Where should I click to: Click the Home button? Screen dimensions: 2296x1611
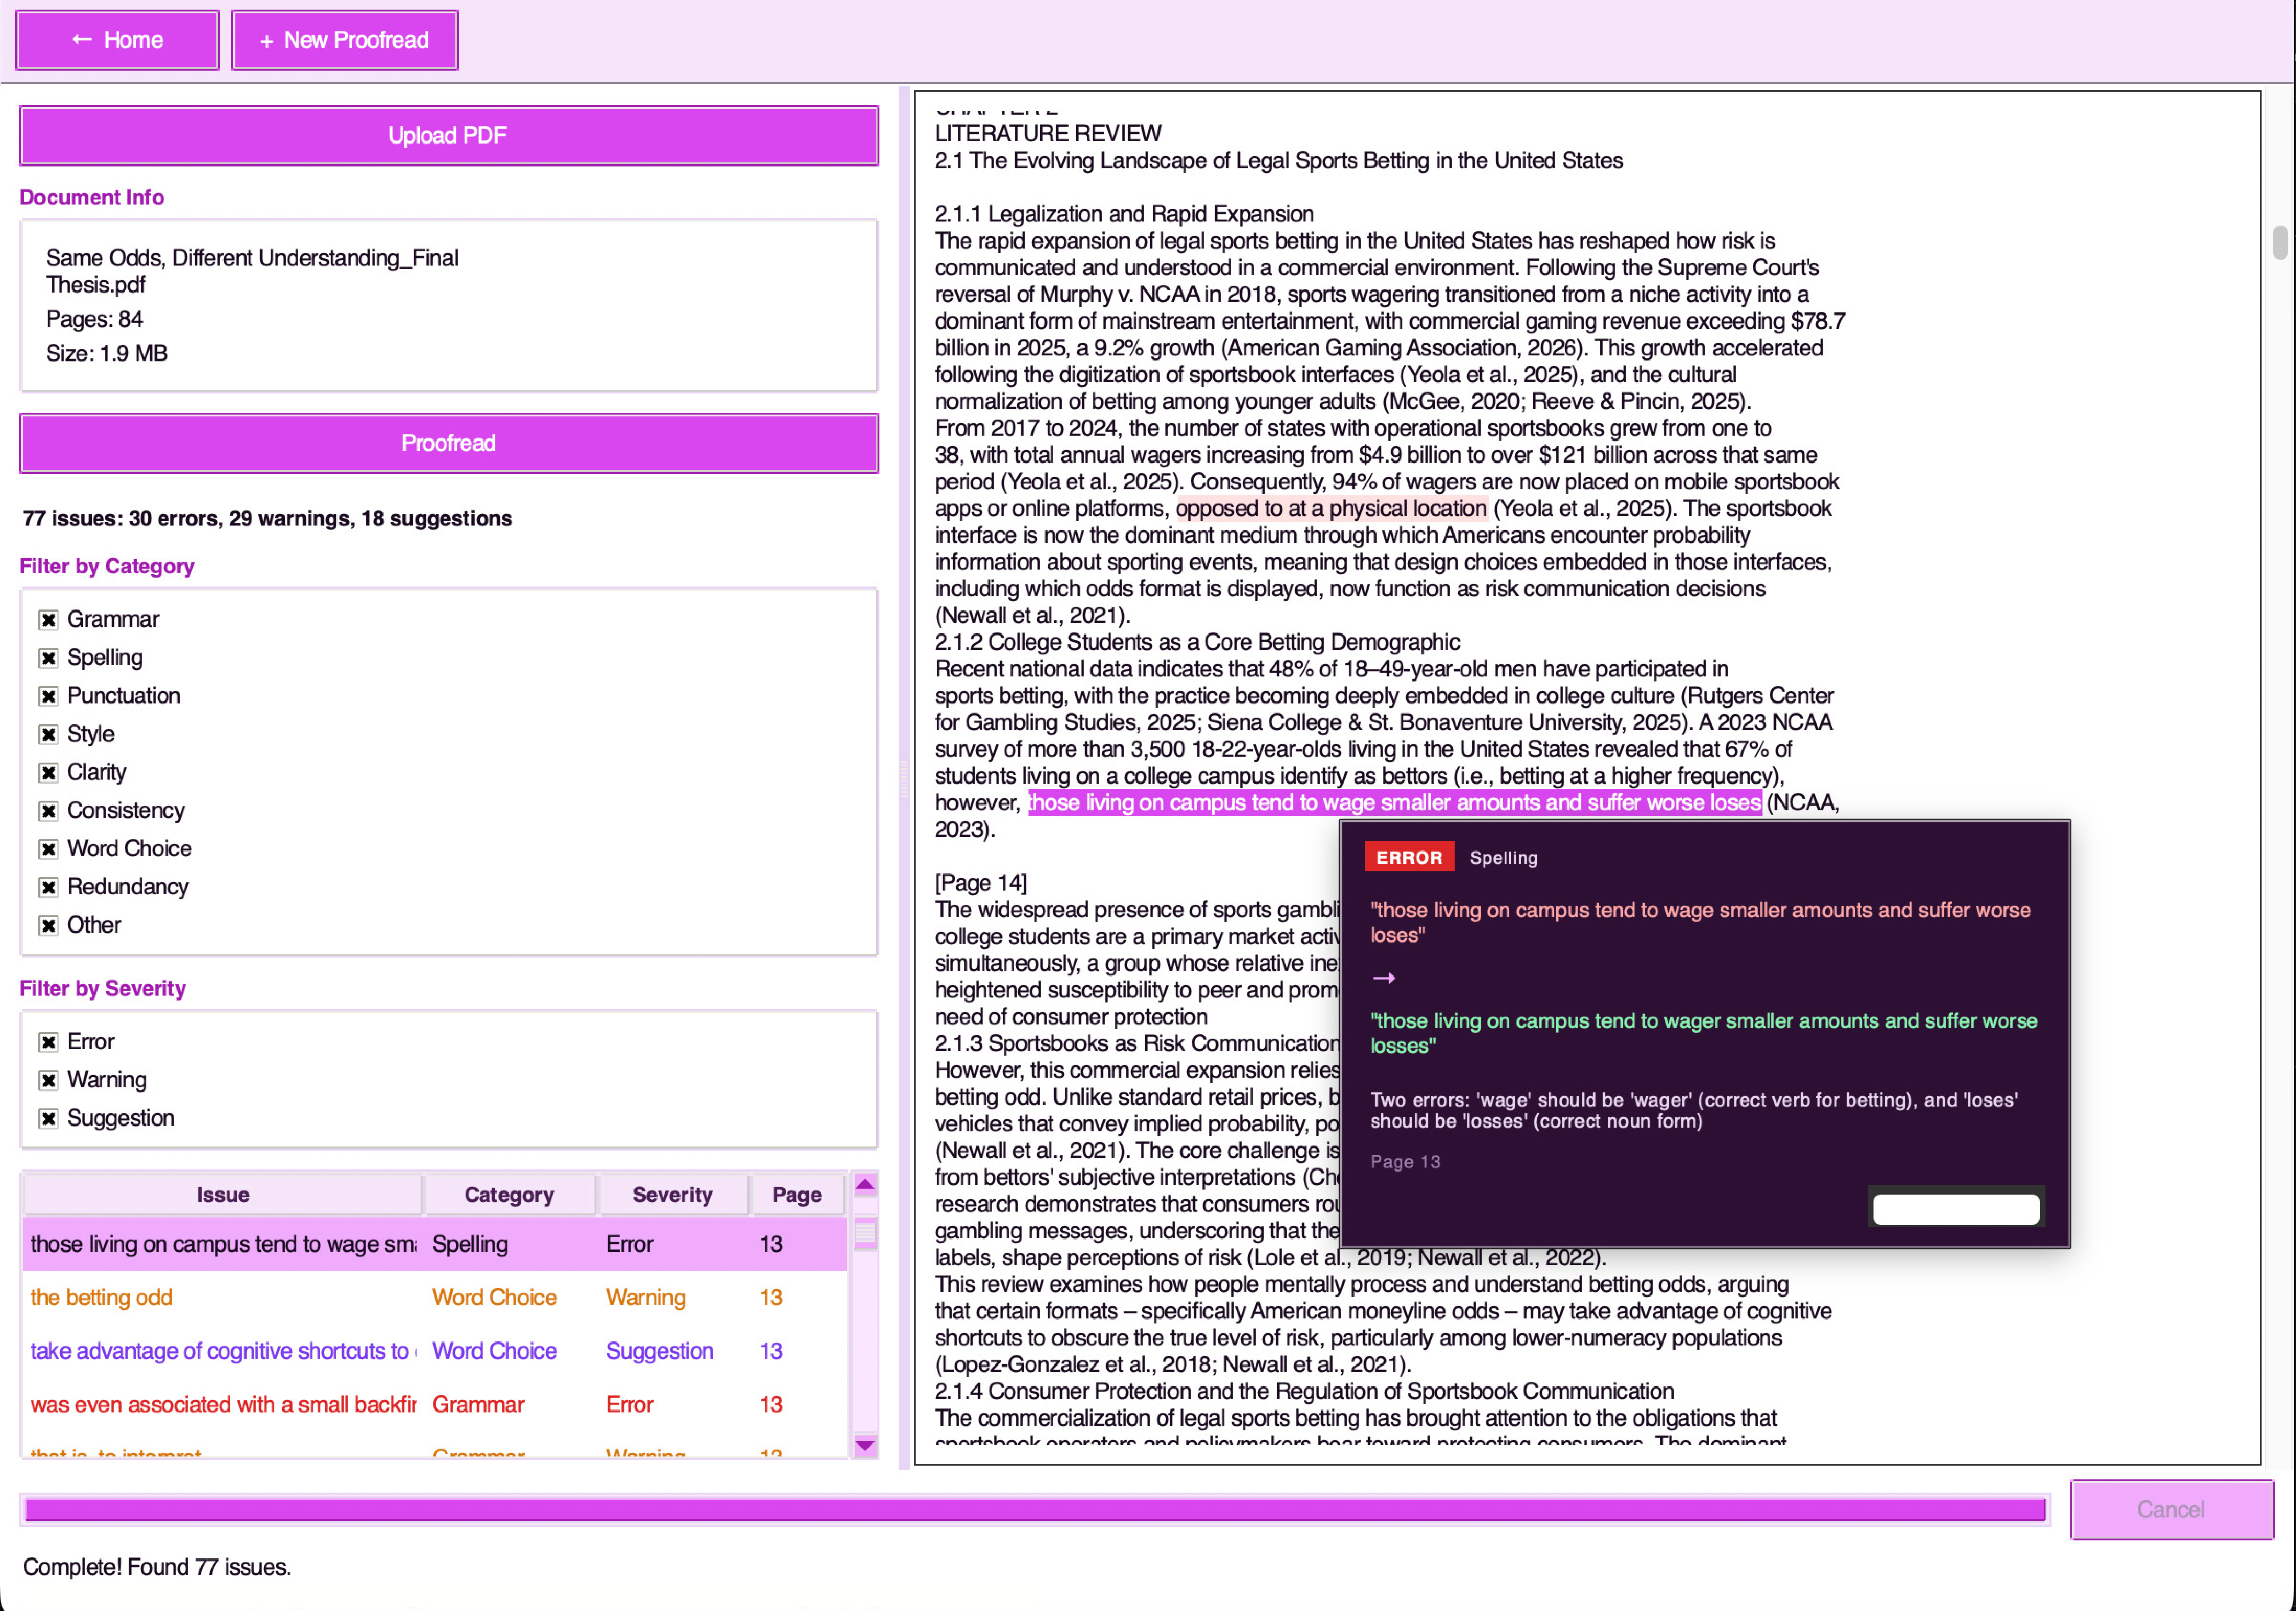(x=117, y=40)
